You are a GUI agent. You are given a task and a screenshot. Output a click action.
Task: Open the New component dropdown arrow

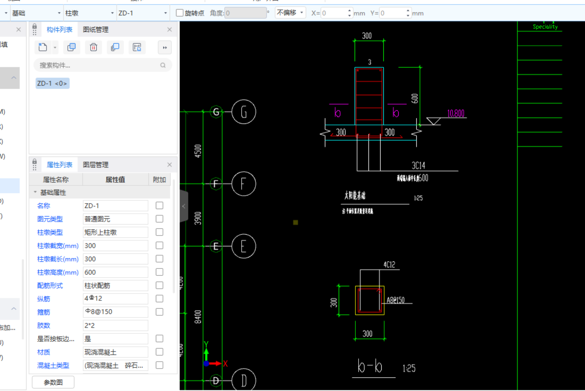[x=55, y=48]
